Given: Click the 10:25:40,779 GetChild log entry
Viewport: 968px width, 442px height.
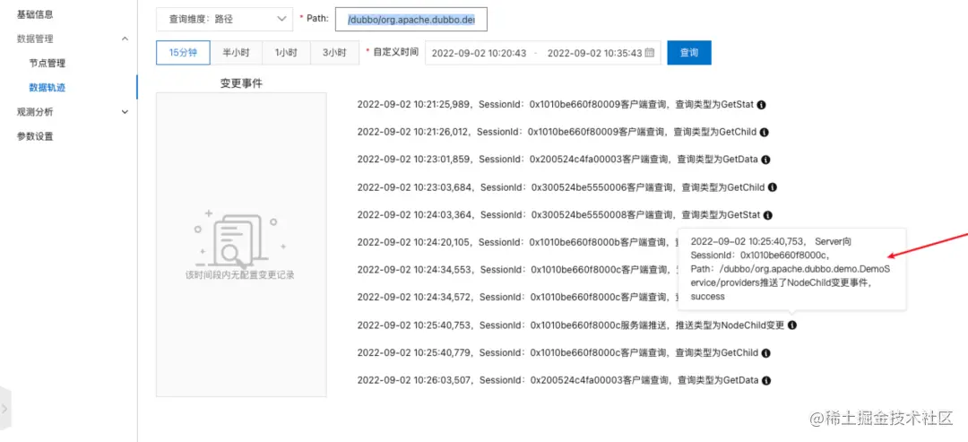Looking at the screenshot, I should tap(557, 353).
